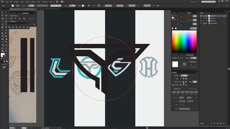Select the Direct Selection tool
Image resolution: width=230 pixels, height=129 pixels.
tap(6, 13)
